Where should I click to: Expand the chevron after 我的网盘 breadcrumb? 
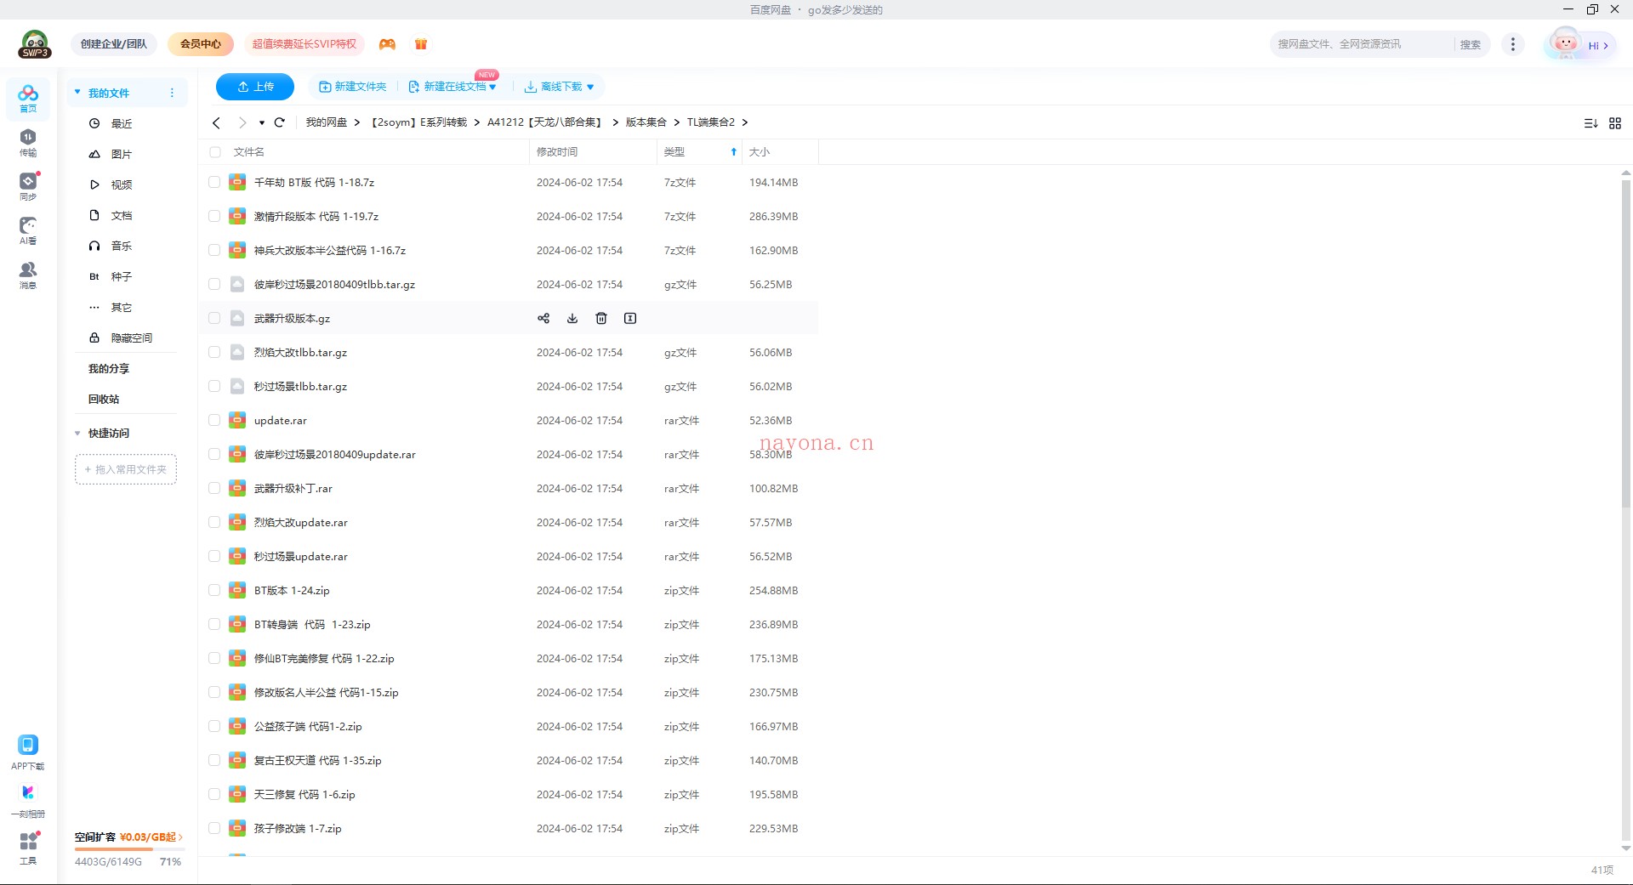(357, 122)
